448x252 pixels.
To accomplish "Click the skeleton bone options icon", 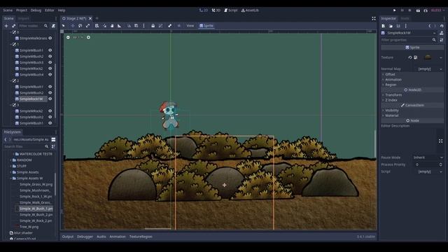I will click(x=169, y=26).
